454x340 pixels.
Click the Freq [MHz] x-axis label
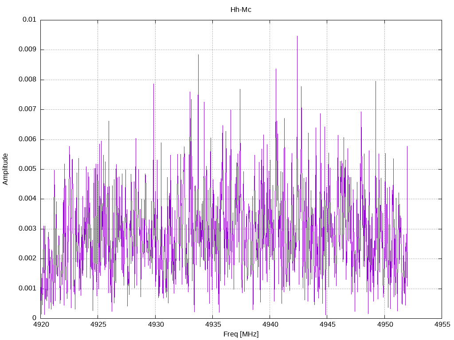pos(241,334)
